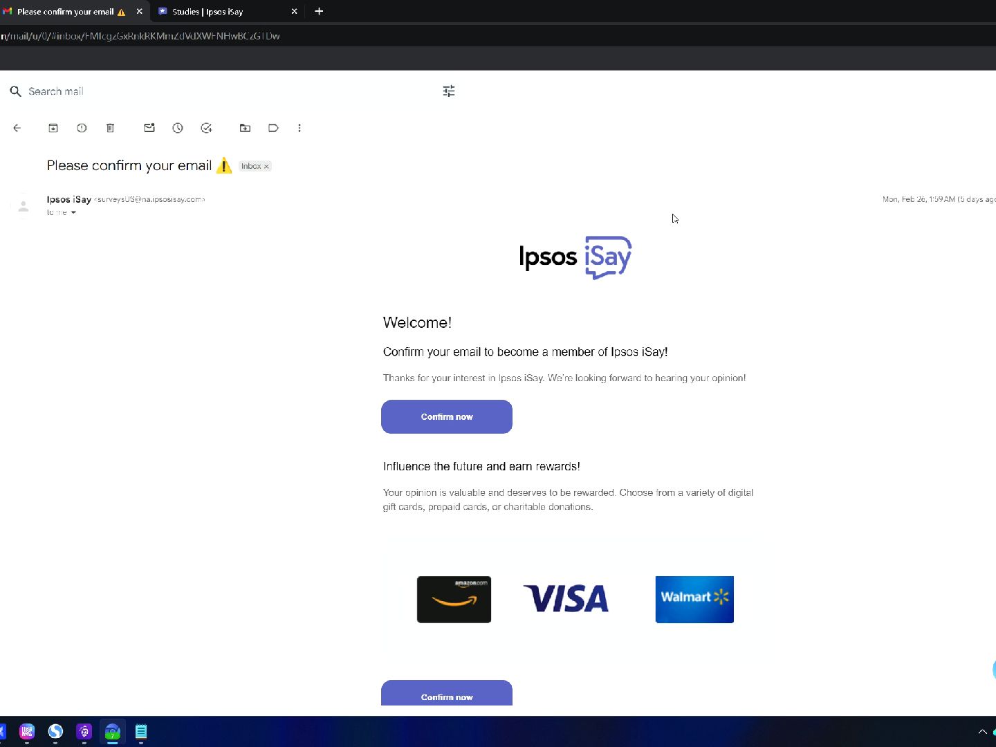Click the first Confirm now button

click(447, 416)
